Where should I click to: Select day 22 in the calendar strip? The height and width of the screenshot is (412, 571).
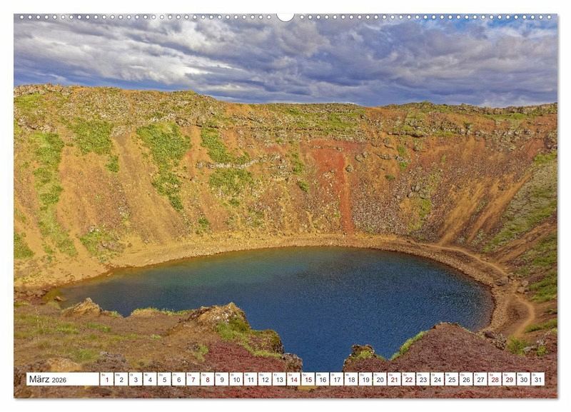tap(409, 379)
